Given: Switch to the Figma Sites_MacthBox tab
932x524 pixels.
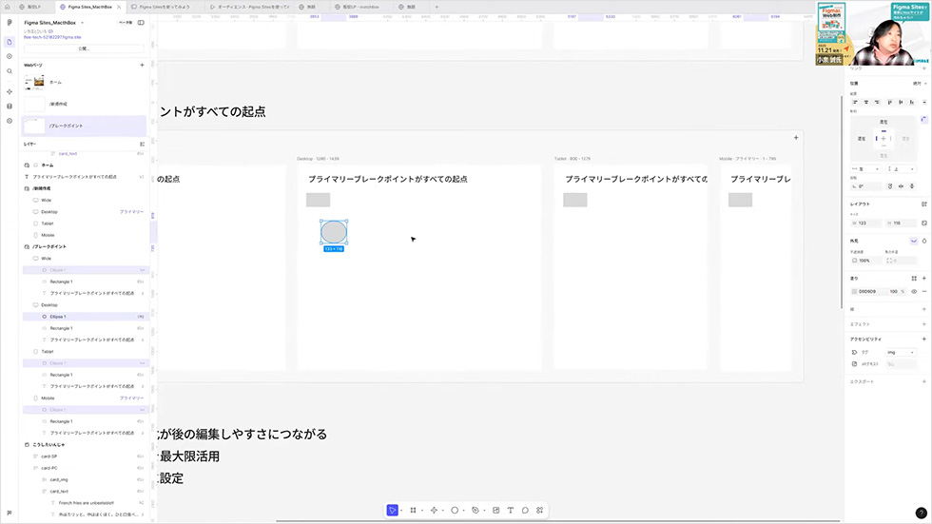Looking at the screenshot, I should 89,7.
